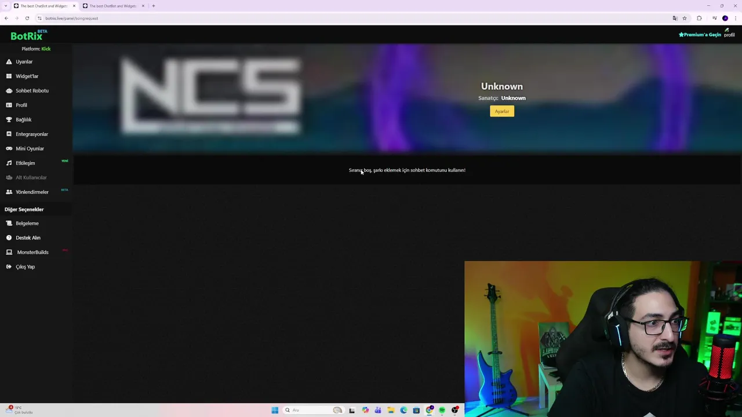Click the Sanatçı: Unknown artist line
Screen dimensions: 742x417
(502, 98)
